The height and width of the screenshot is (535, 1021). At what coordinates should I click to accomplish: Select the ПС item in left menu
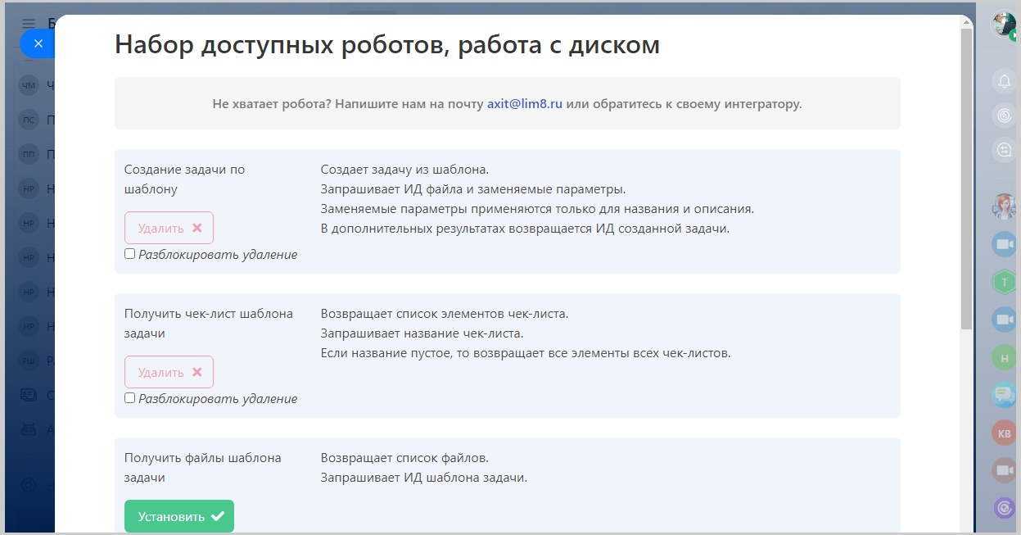point(29,120)
